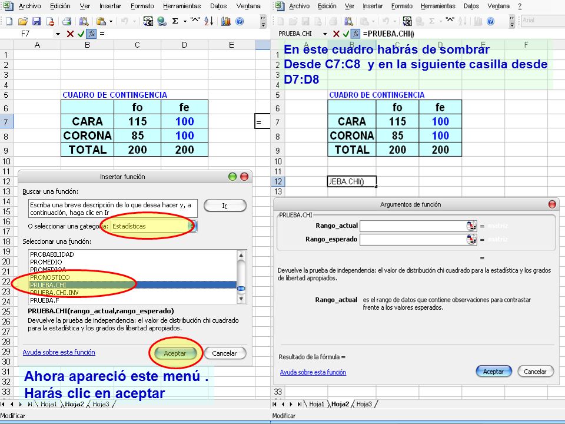Close the Argumentos de función dialog

(551, 204)
